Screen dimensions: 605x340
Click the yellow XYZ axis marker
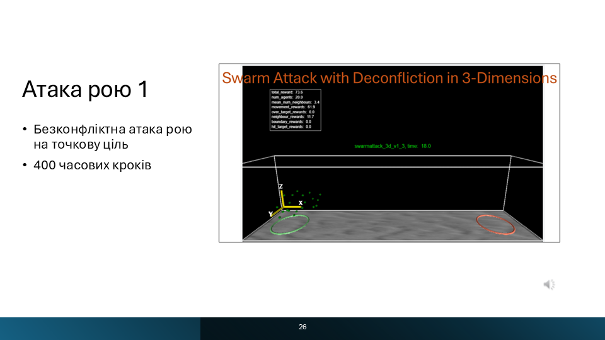pyautogui.click(x=285, y=200)
